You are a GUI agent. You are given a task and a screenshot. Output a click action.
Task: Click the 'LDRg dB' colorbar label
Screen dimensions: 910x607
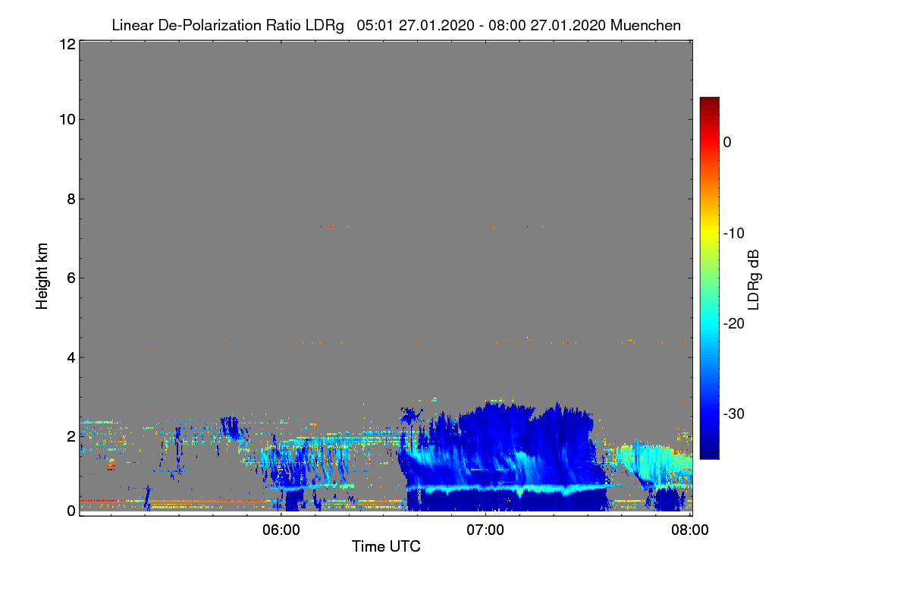click(753, 279)
